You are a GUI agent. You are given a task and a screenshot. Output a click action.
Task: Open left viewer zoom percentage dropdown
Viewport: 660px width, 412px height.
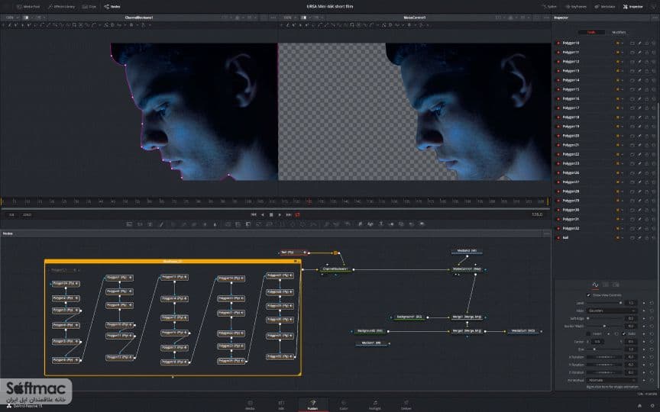[11, 18]
